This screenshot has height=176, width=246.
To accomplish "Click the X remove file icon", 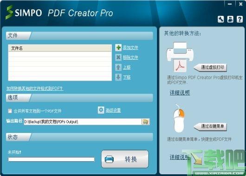I will pyautogui.click(x=118, y=57).
